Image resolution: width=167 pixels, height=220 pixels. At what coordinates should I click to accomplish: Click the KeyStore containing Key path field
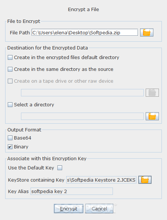point(101,180)
